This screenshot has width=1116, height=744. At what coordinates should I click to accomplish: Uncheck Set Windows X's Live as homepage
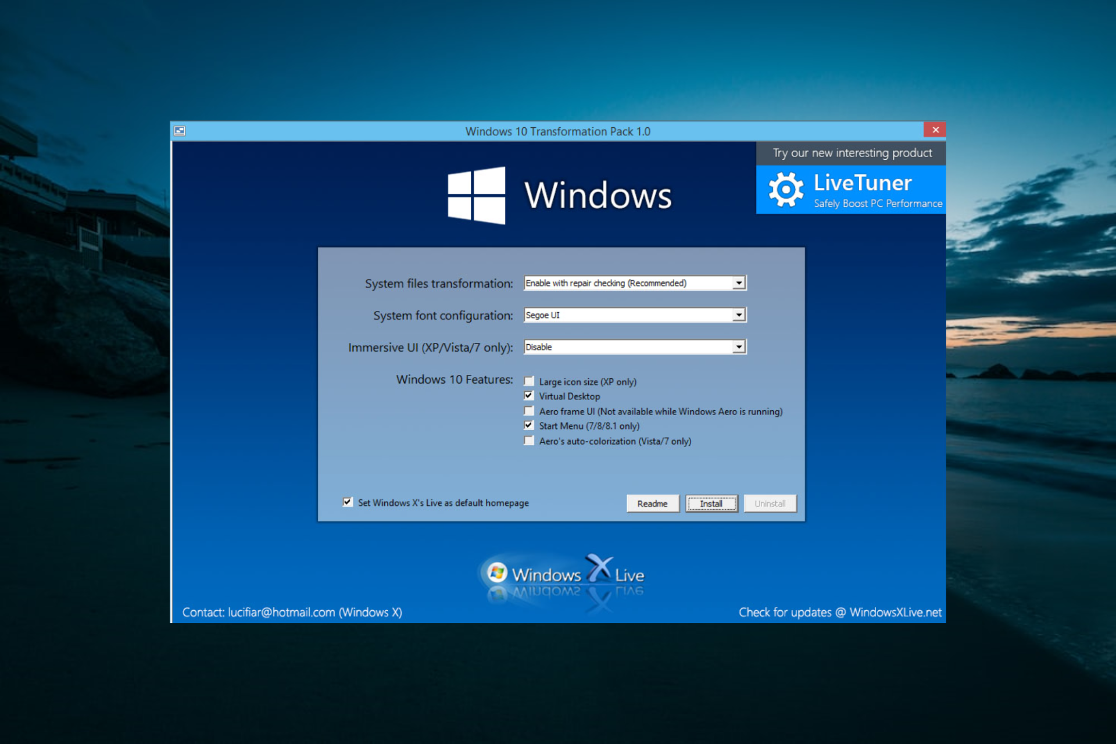point(348,502)
